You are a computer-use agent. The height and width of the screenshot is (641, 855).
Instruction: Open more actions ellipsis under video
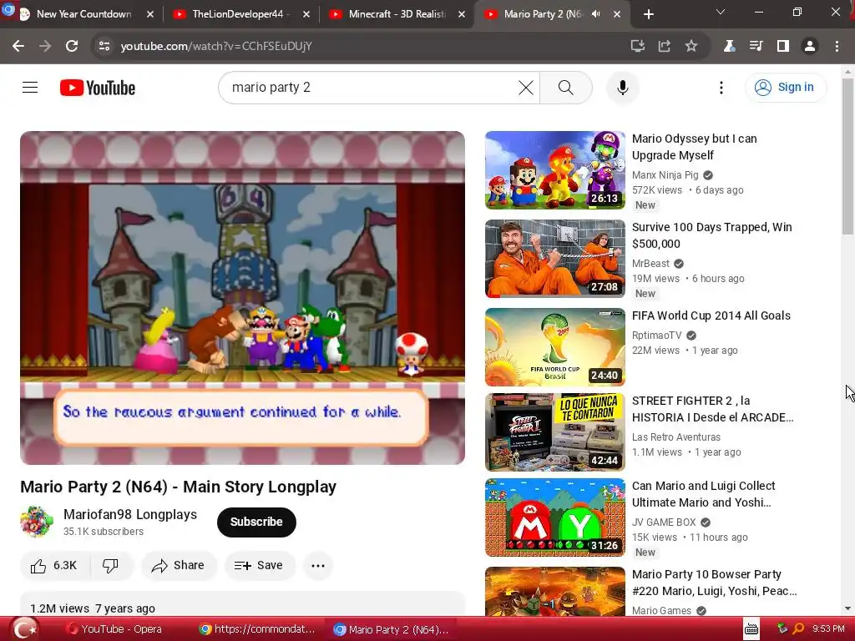318,565
